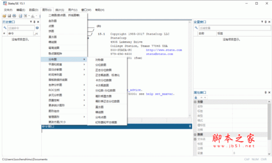Open the 用户(U) menu
This screenshot has height=163, width=272.
(73, 10)
